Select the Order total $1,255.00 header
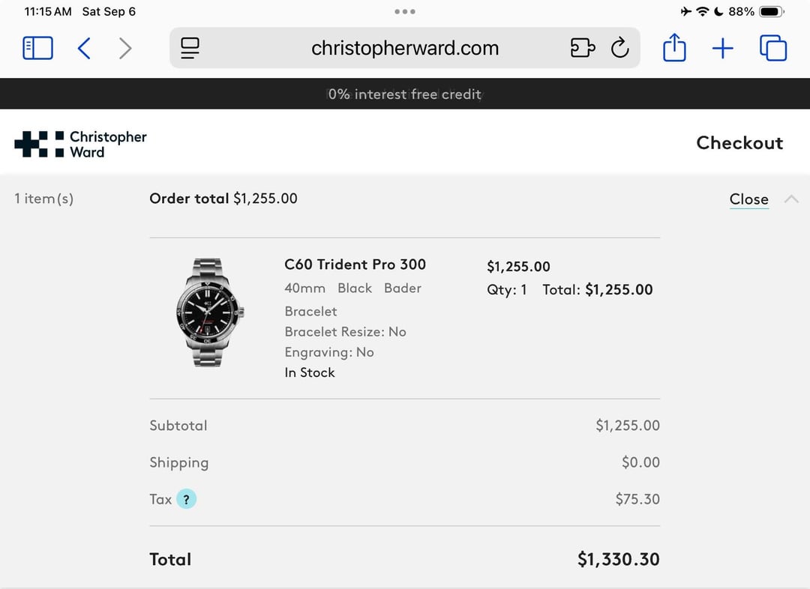This screenshot has width=810, height=589. coord(223,199)
